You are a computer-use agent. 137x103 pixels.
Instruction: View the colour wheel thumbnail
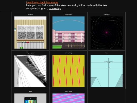tap(68, 98)
